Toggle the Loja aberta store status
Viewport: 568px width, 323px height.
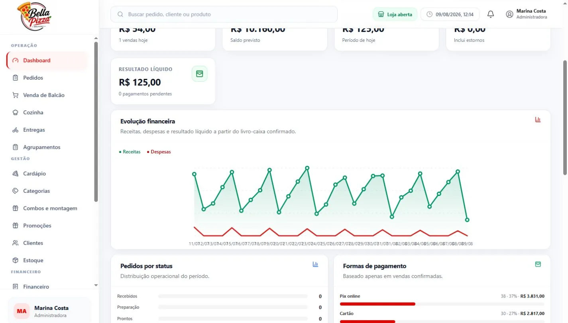pyautogui.click(x=395, y=14)
